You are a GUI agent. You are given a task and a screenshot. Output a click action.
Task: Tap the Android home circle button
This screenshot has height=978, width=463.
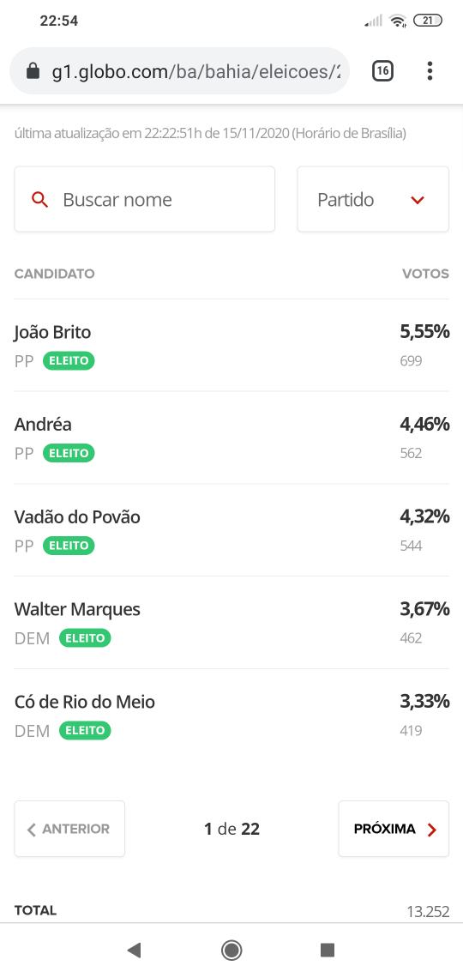pos(231,950)
